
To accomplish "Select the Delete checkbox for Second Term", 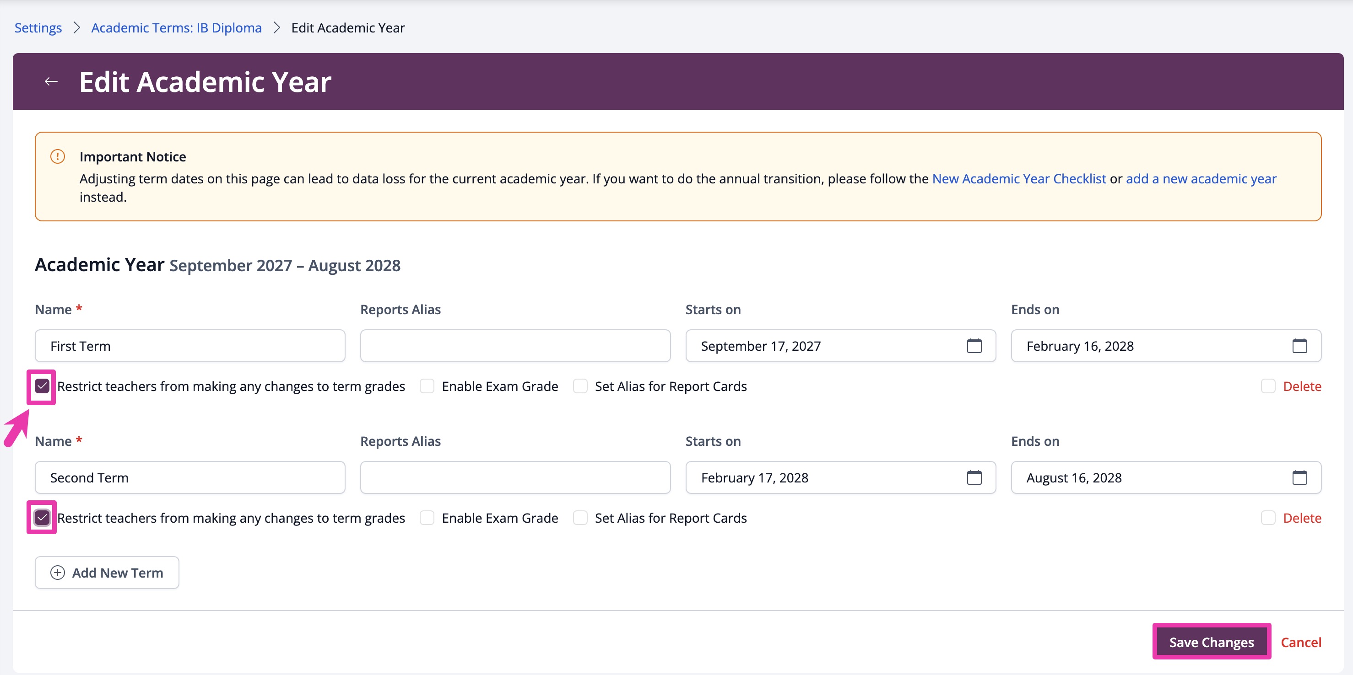I will click(1269, 518).
